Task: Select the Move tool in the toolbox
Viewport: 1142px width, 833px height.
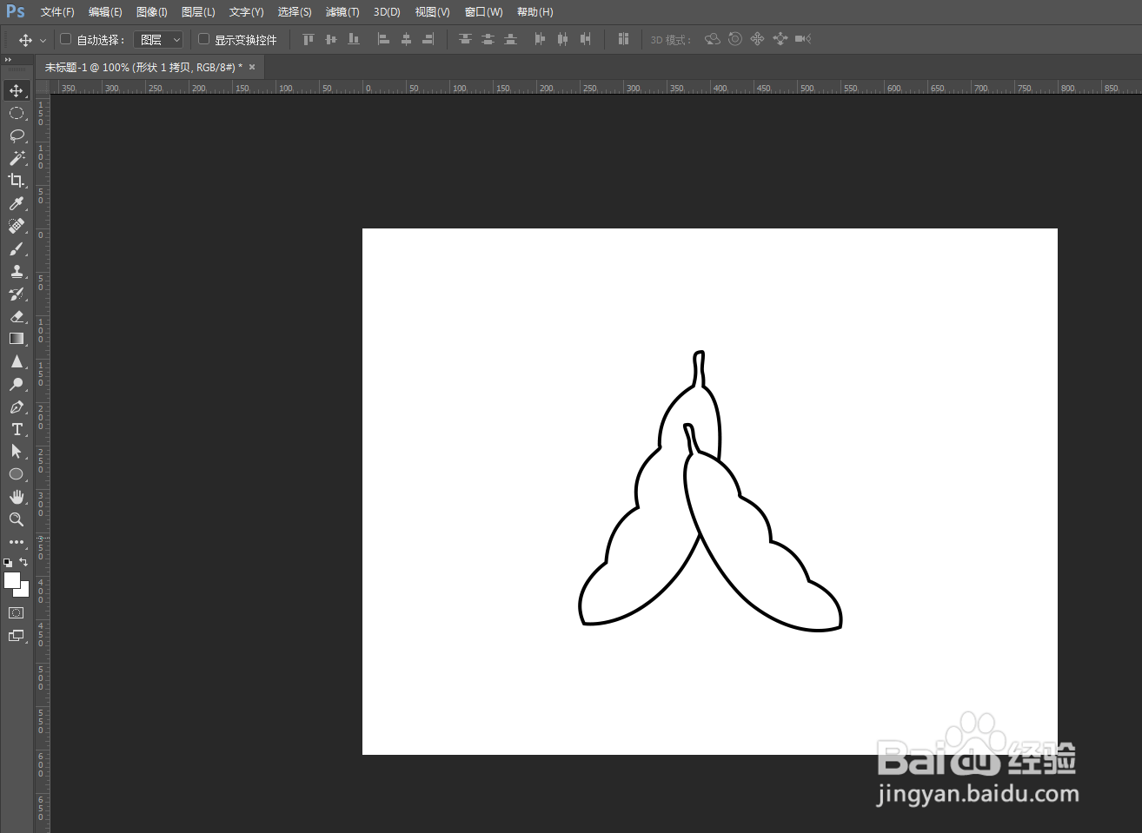Action: pos(17,90)
